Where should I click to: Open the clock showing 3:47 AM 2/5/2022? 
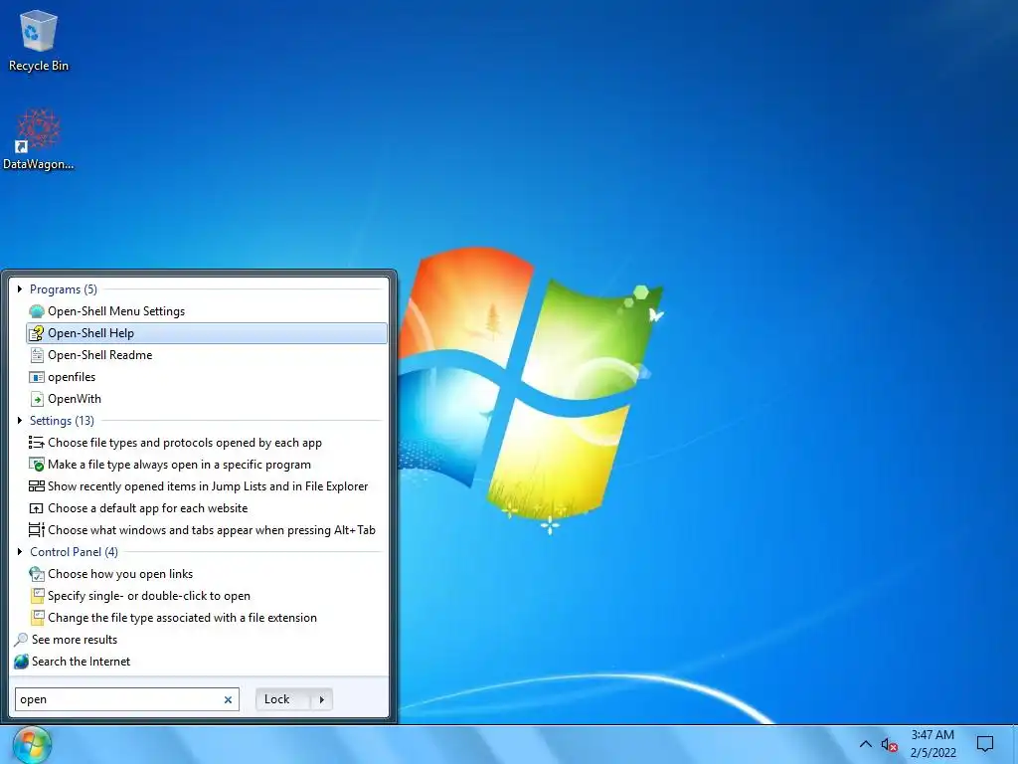coord(933,744)
